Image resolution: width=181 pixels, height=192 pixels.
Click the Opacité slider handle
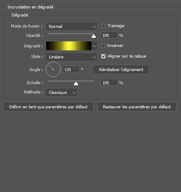pos(94,36)
